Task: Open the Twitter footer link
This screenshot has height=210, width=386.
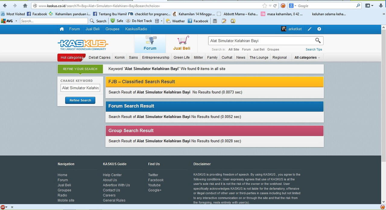Action: [x=153, y=175]
